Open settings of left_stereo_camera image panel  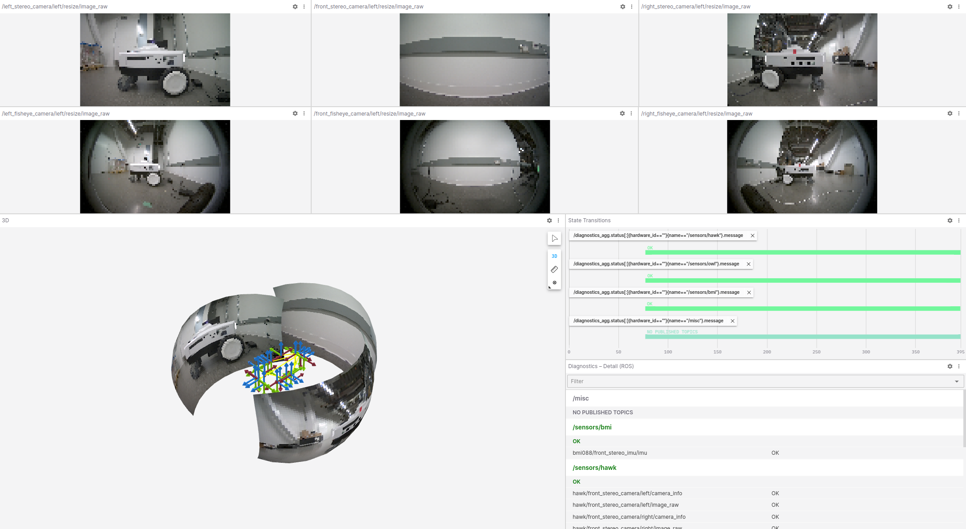click(x=295, y=7)
